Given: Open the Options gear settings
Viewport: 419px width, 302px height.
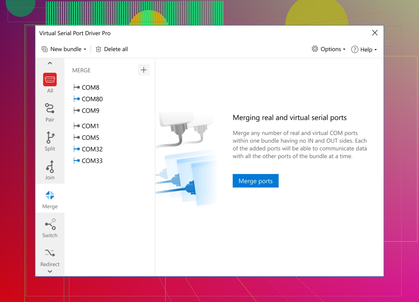Looking at the screenshot, I should (315, 49).
